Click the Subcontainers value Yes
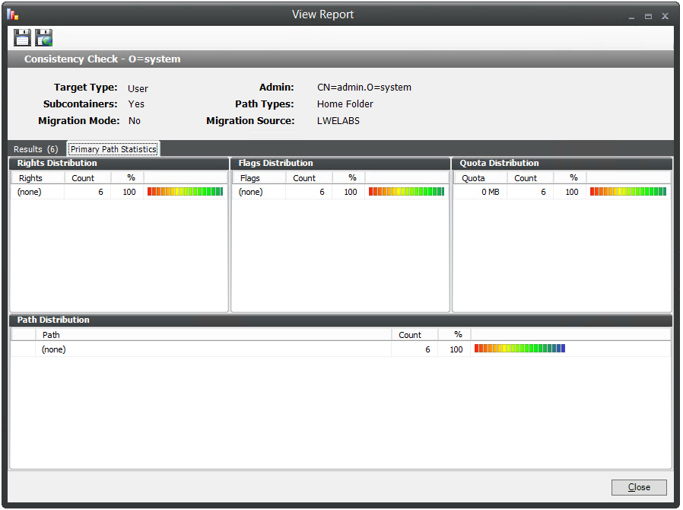683x510 pixels. pos(136,104)
